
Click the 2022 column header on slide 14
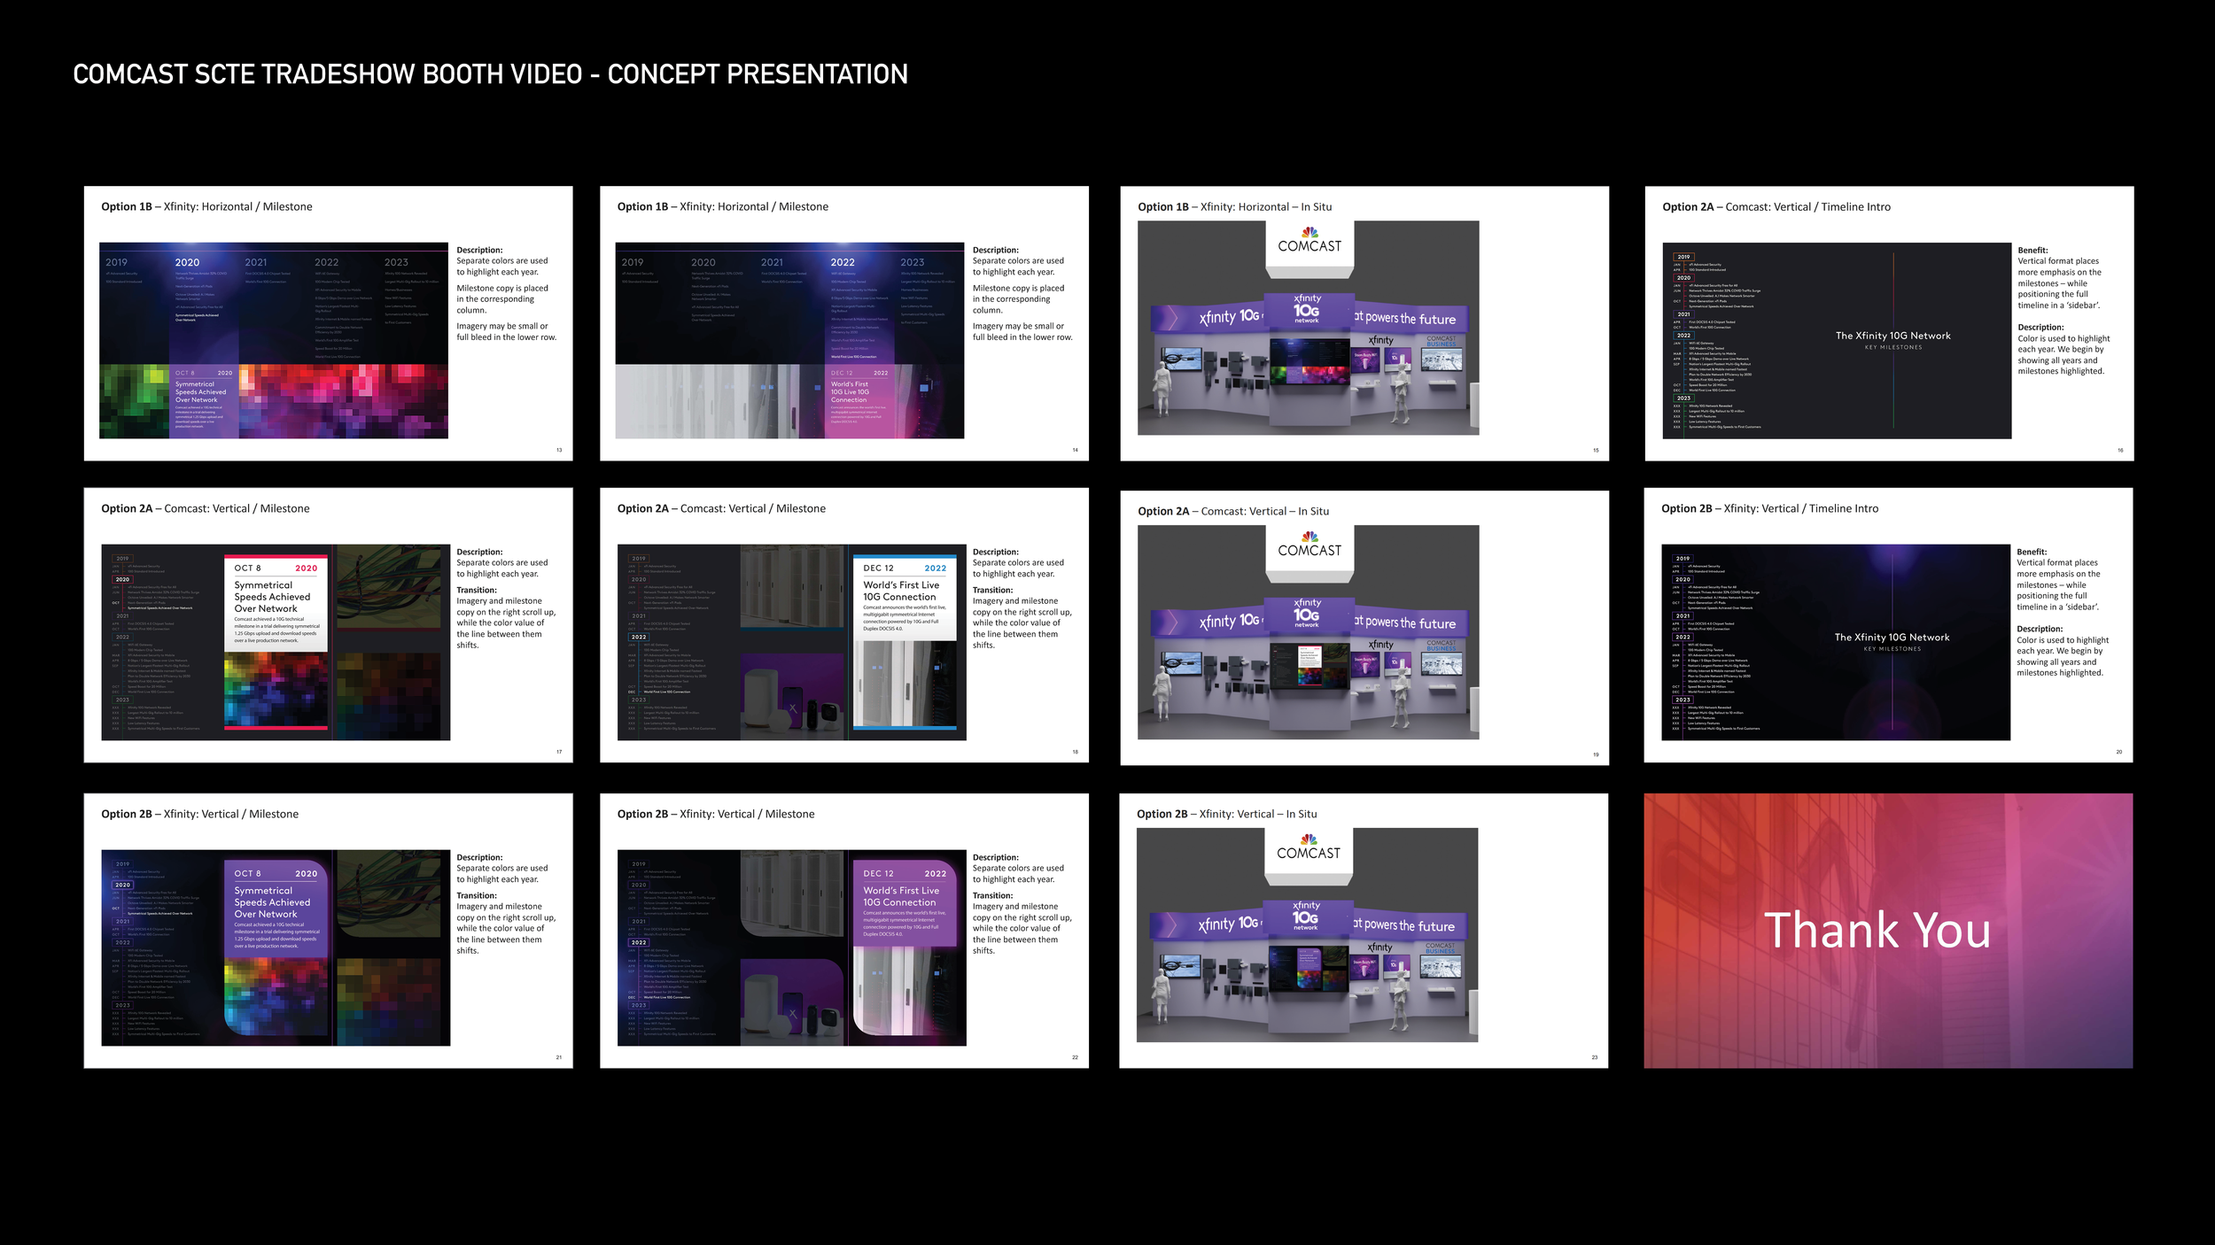click(843, 263)
